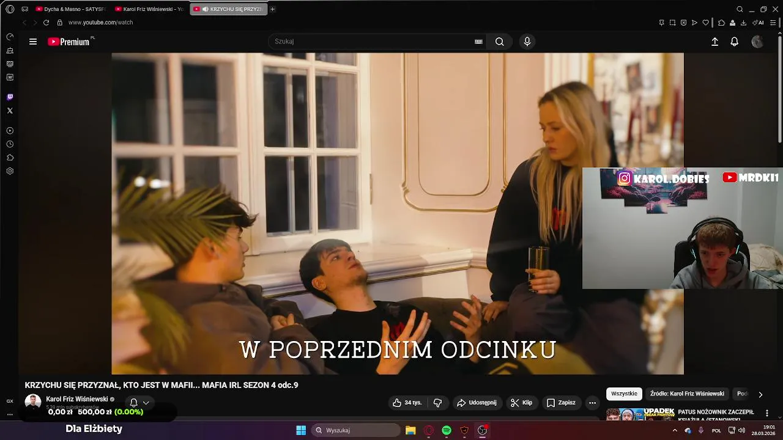The height and width of the screenshot is (440, 783).
Task: Open File Explorer from the taskbar
Action: point(410,430)
